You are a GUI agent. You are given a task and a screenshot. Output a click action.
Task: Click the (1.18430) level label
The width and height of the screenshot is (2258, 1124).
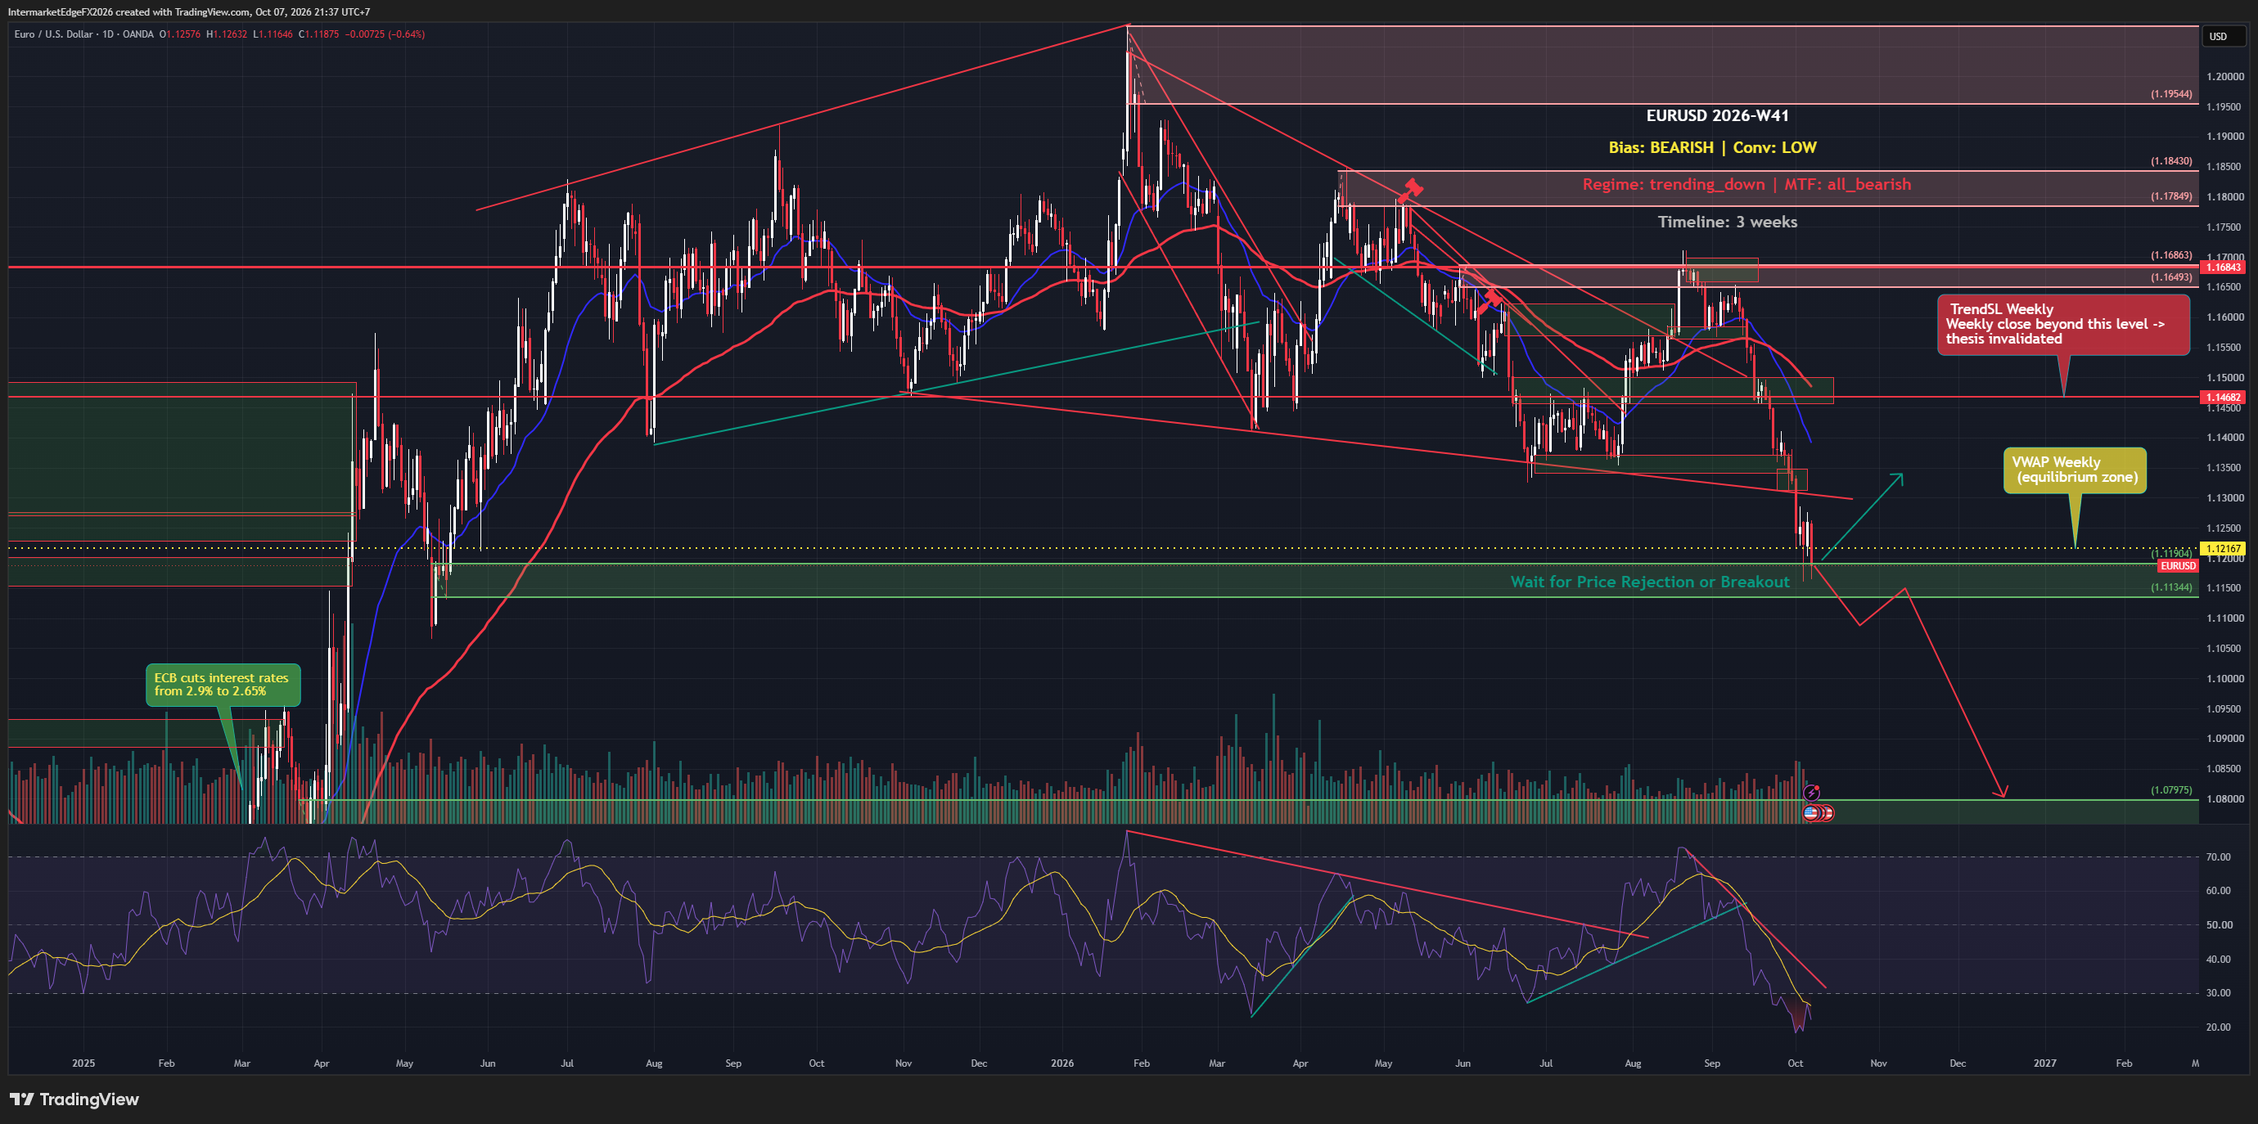pos(2171,161)
